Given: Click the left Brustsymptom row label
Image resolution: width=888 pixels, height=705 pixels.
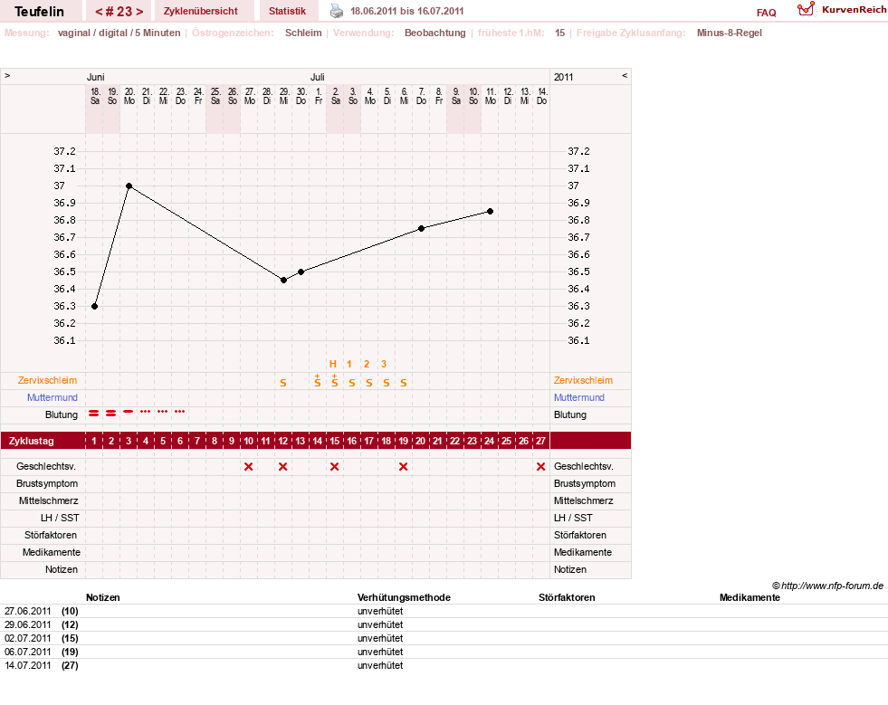Looking at the screenshot, I should (47, 483).
